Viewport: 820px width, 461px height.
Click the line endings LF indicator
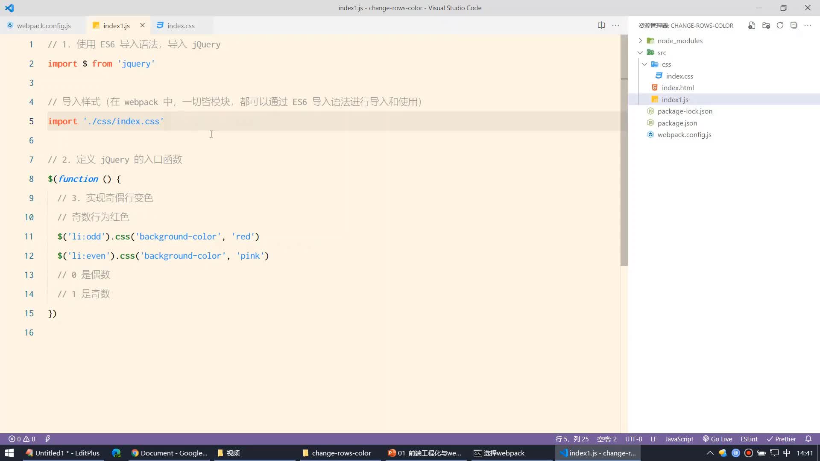coord(653,439)
